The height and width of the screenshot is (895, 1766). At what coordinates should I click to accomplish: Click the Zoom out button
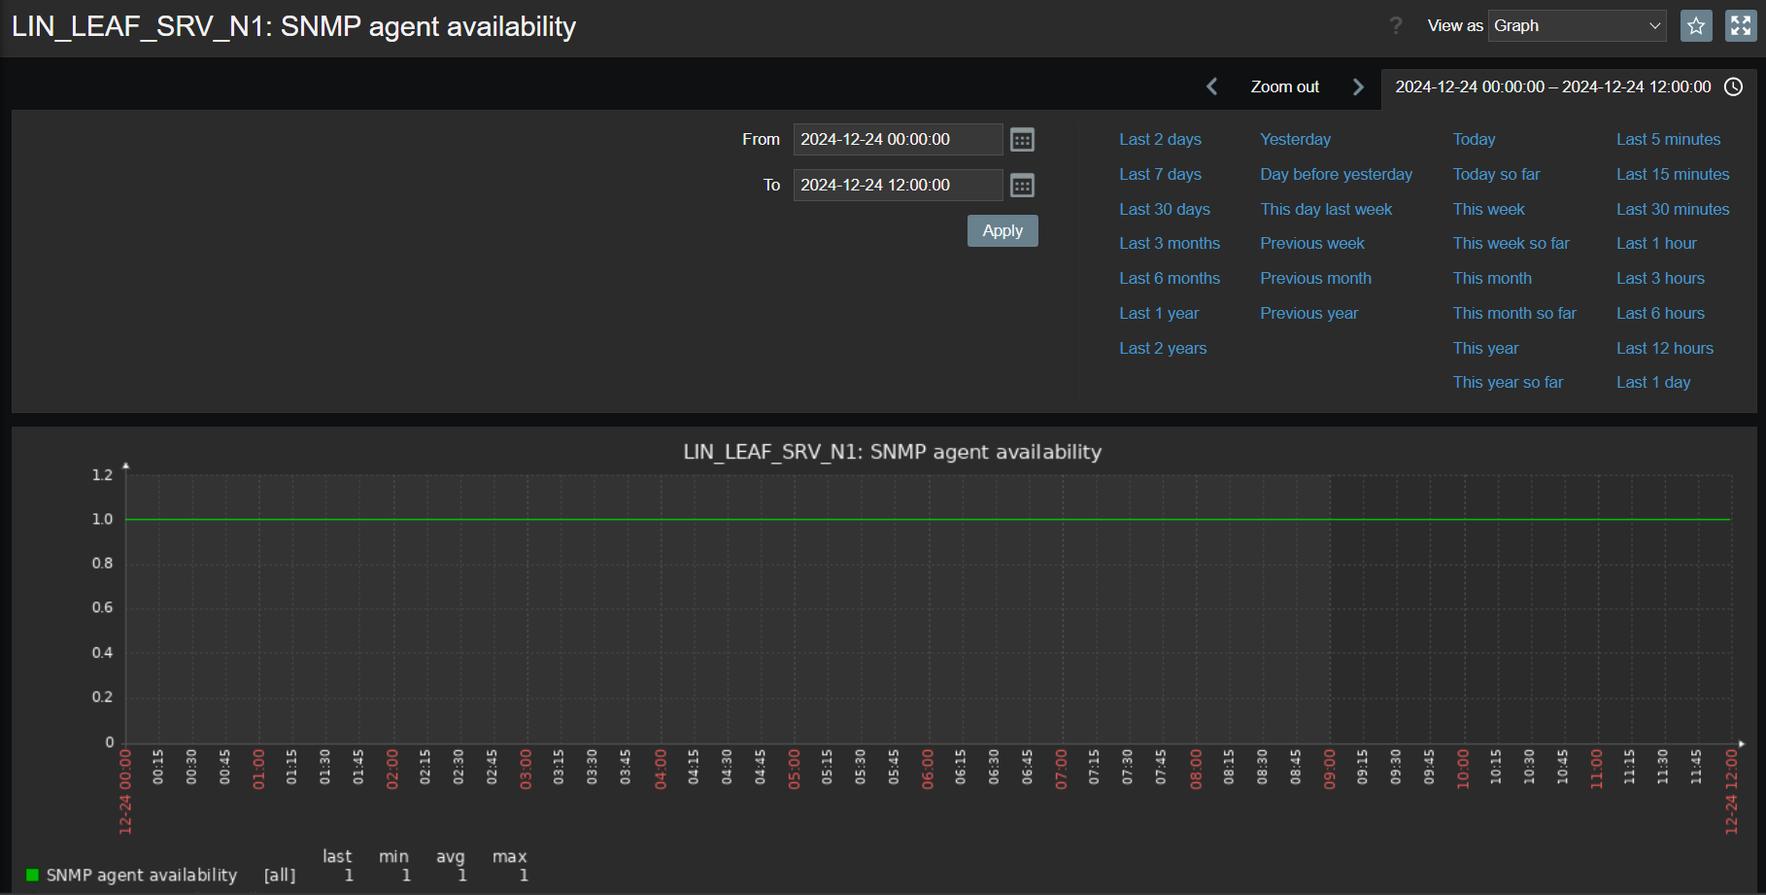pyautogui.click(x=1284, y=87)
